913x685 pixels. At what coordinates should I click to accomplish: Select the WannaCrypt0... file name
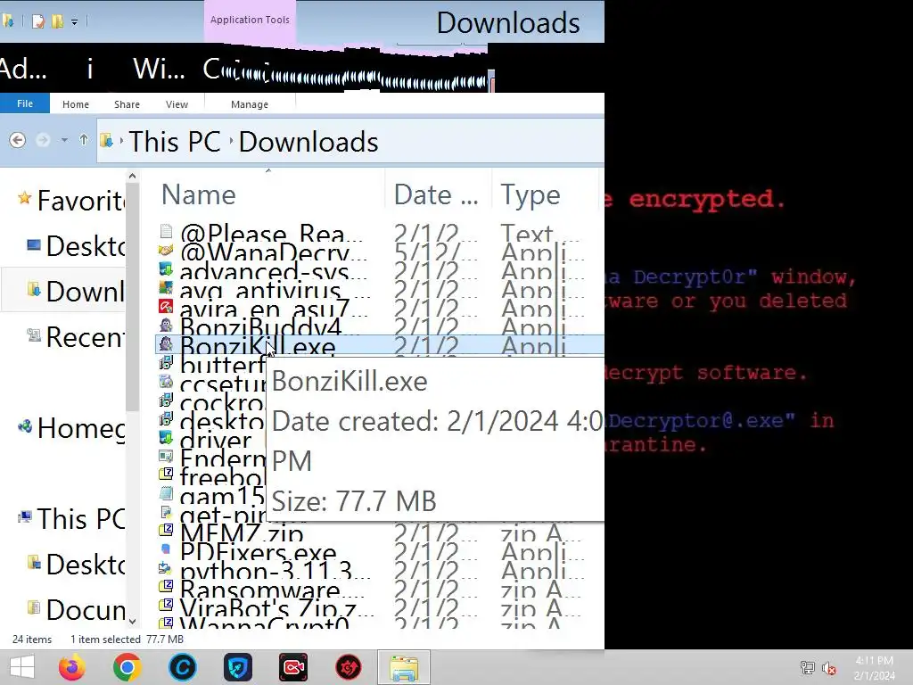coord(265,623)
